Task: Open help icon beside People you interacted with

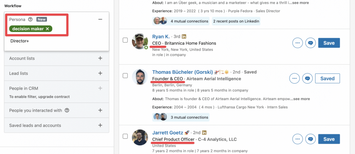Action: click(x=67, y=110)
